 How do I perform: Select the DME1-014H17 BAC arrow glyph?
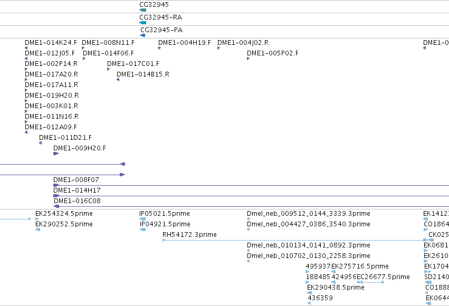tap(56, 196)
